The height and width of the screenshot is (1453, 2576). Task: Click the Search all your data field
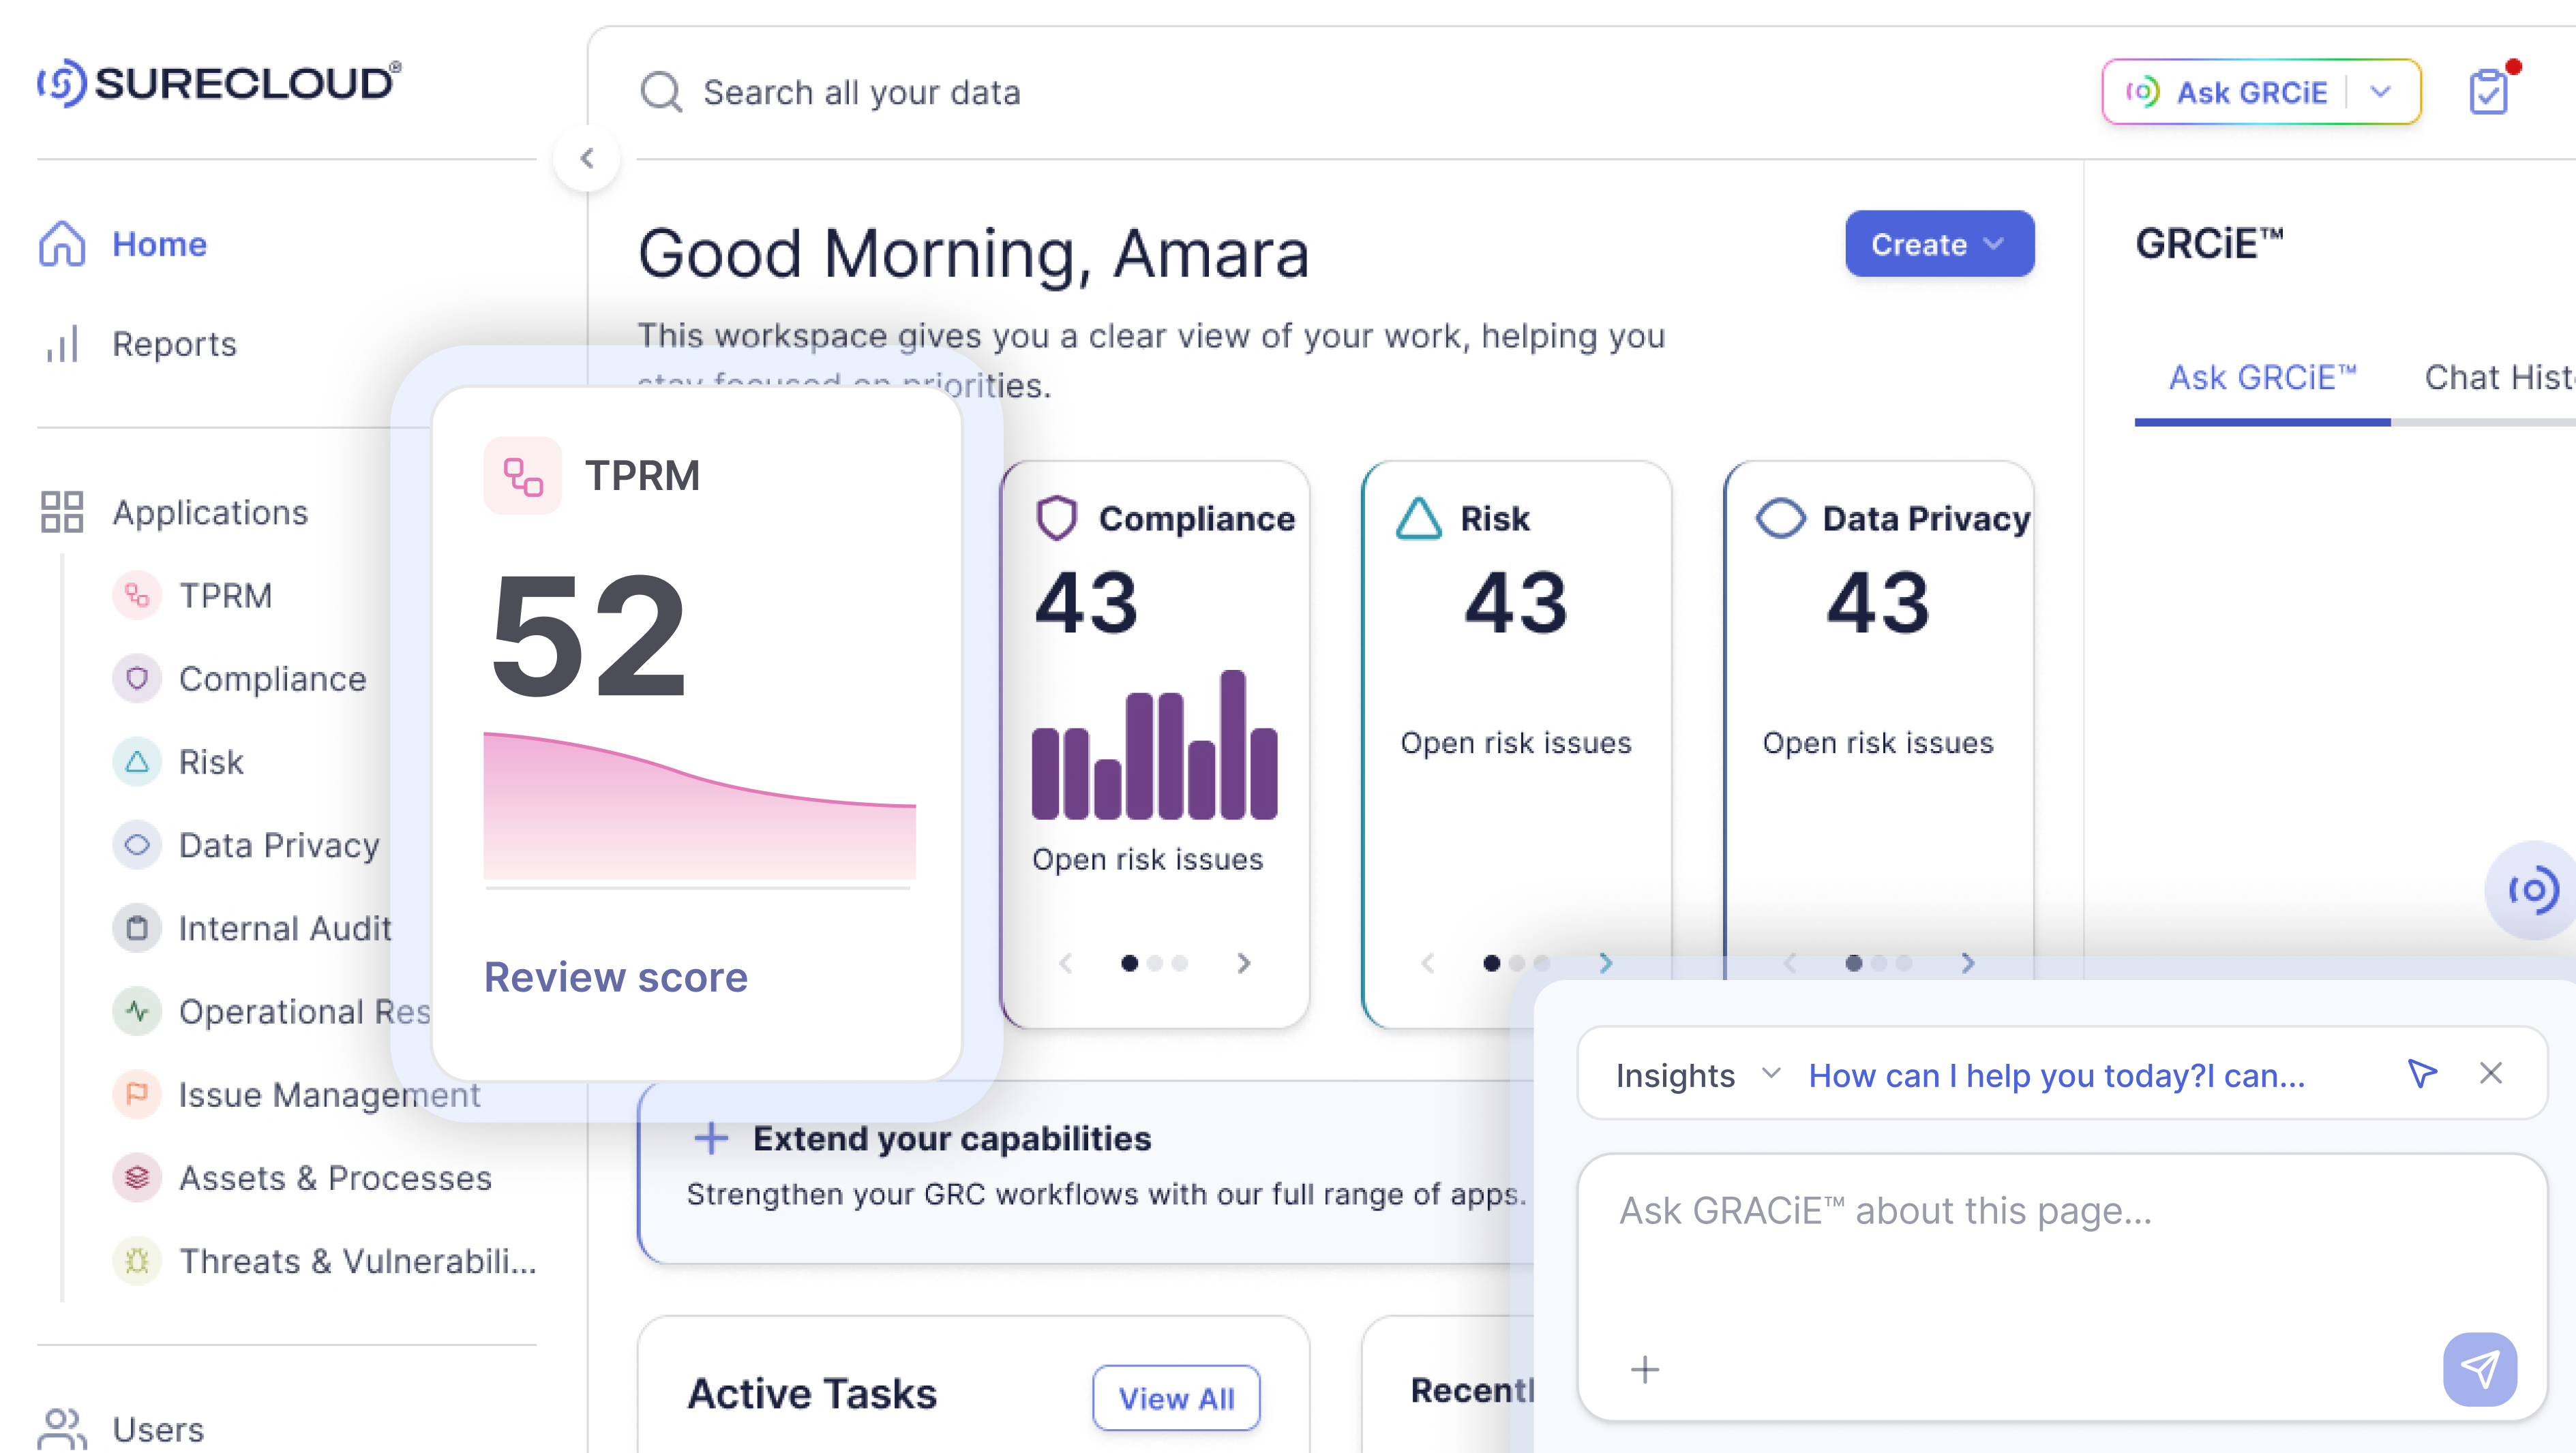tap(861, 92)
